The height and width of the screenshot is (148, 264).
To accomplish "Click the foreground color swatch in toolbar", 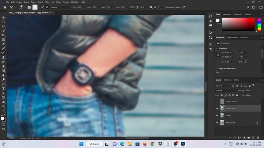I will click(x=2, y=118).
